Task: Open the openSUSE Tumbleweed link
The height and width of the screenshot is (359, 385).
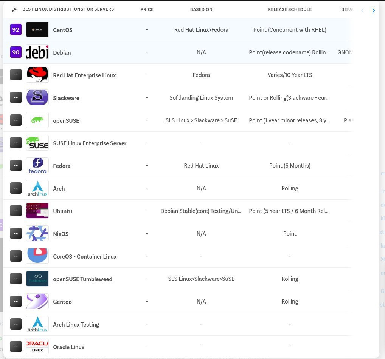Action: [x=82, y=279]
